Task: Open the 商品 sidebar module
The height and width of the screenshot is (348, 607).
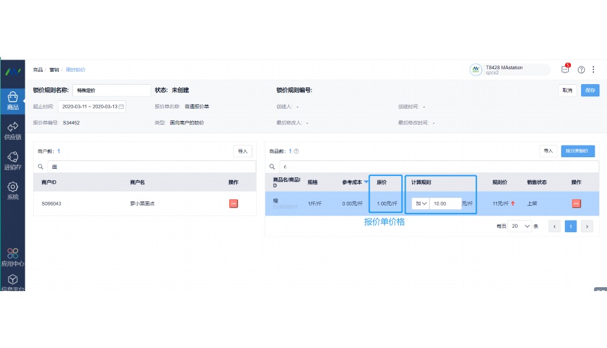Action: click(12, 101)
